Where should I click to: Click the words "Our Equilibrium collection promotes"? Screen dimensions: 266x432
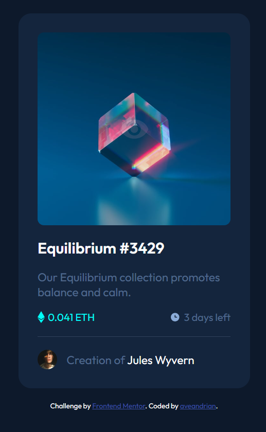[129, 278]
